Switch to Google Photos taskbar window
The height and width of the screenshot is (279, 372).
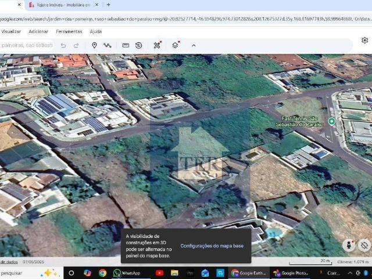pyautogui.click(x=291, y=273)
